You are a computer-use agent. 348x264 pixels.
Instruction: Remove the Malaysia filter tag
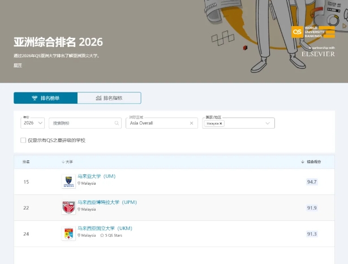coord(221,124)
